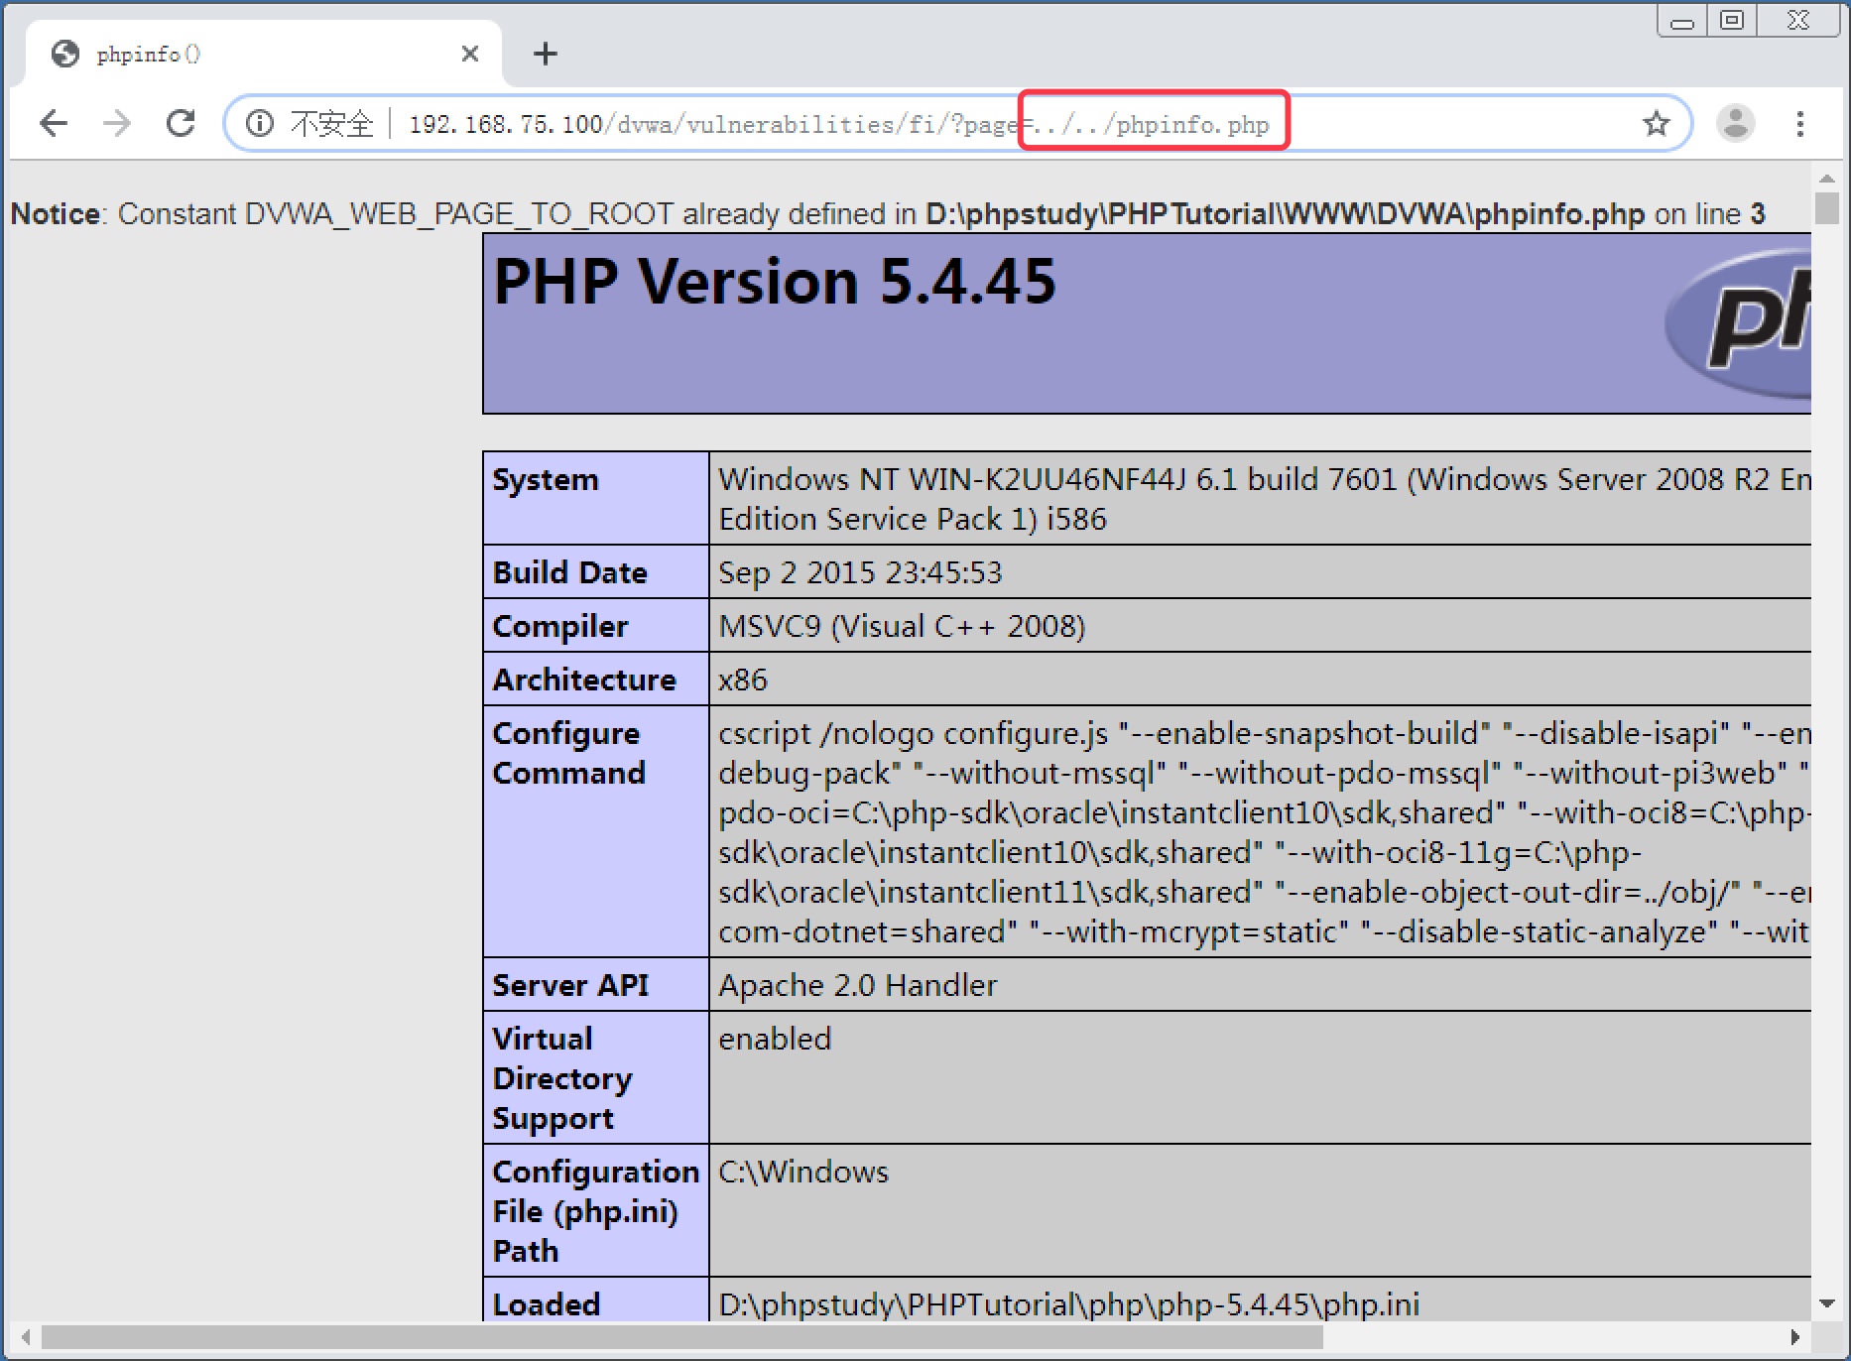Click the 'Server API' row label
Image resolution: width=1851 pixels, height=1361 pixels.
570,985
